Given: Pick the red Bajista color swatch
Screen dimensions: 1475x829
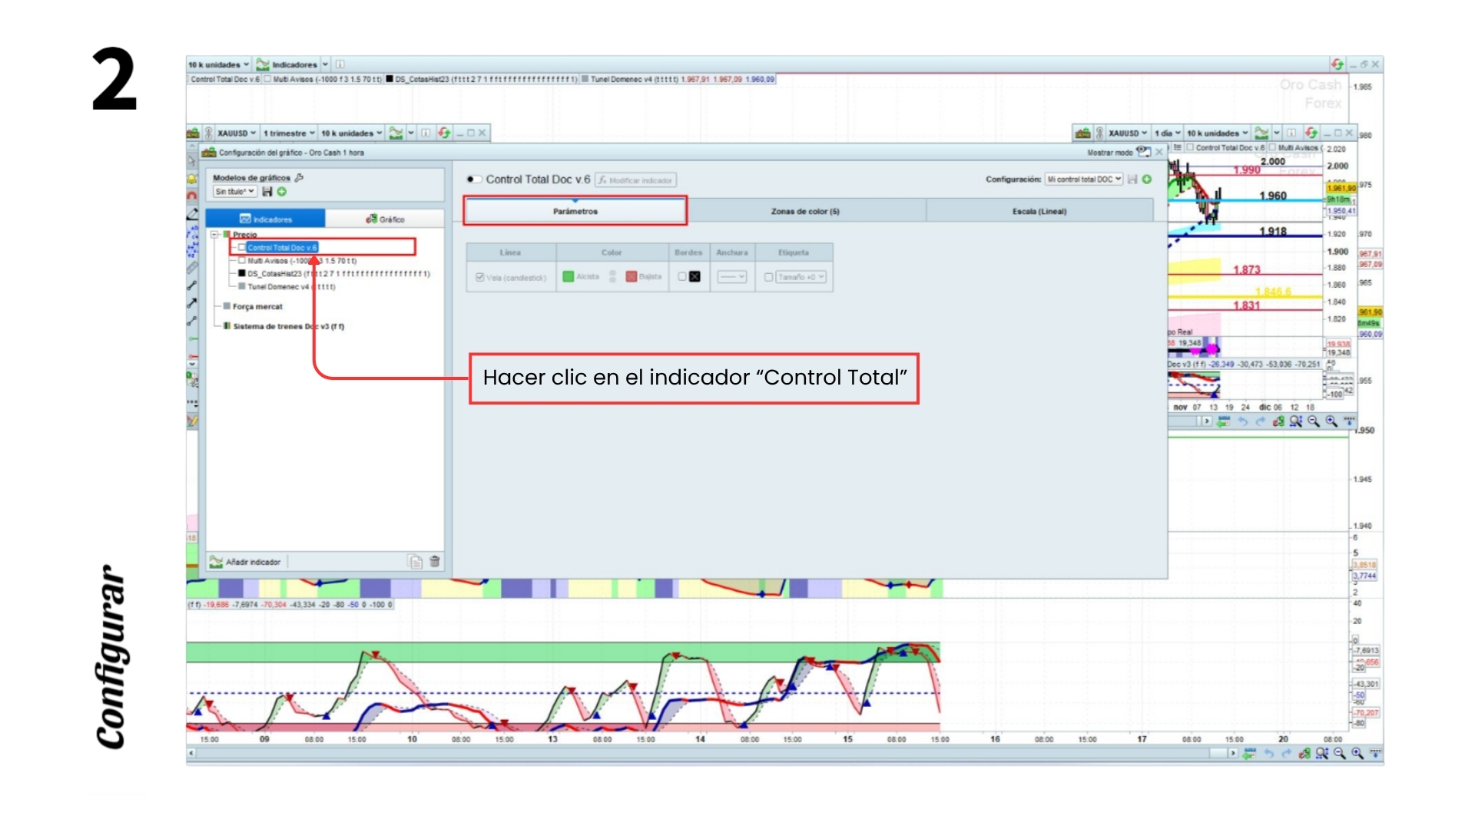Looking at the screenshot, I should point(631,276).
